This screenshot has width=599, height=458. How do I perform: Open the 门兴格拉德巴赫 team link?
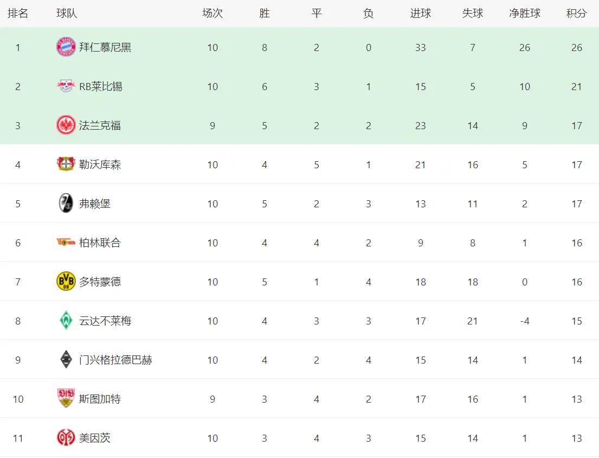click(116, 360)
